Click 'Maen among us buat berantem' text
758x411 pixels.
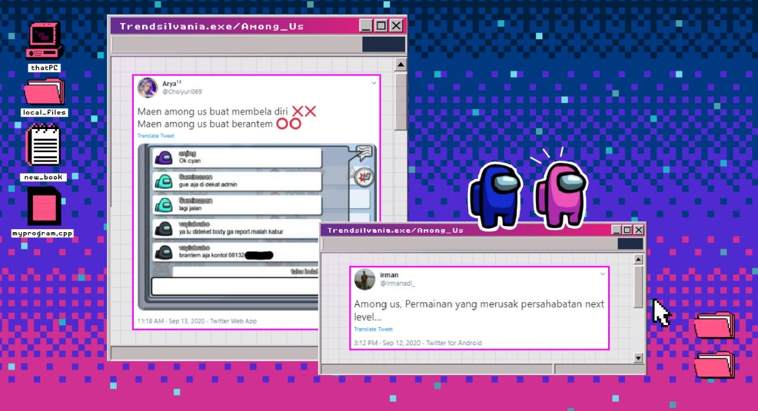pyautogui.click(x=205, y=124)
